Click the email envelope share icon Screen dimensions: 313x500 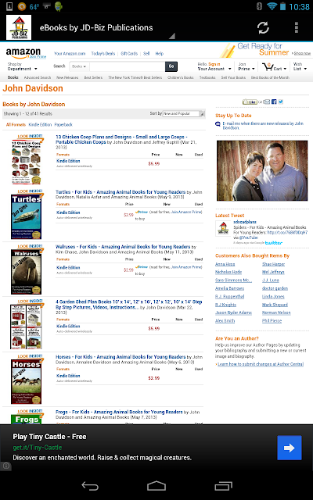[x=268, y=102]
